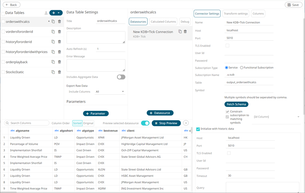Switch to Transform settings tab

(x=236, y=13)
